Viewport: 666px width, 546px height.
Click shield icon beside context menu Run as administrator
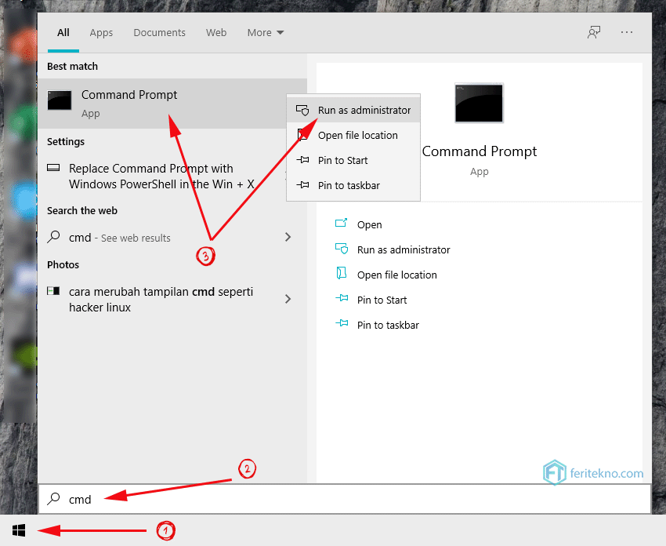pyautogui.click(x=302, y=110)
